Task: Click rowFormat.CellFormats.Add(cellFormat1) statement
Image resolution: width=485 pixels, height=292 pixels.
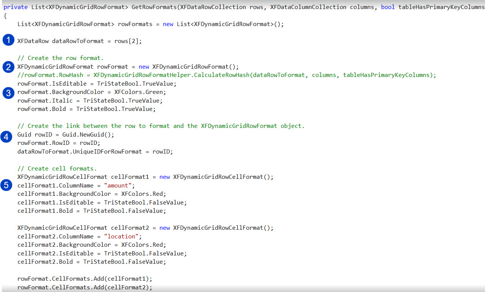Action: (85, 279)
